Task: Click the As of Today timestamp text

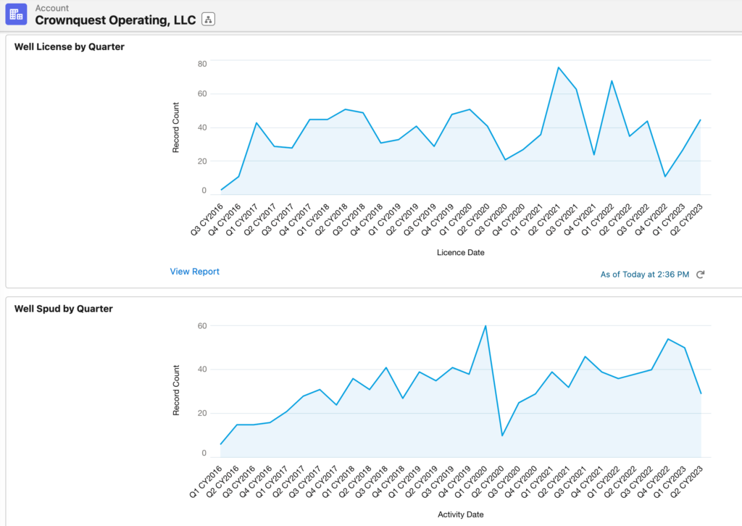Action: point(644,275)
